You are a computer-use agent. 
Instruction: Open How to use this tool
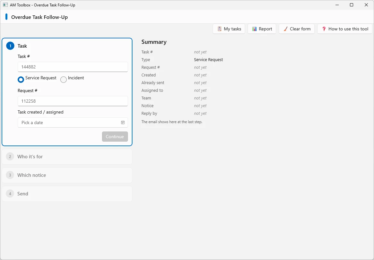(x=345, y=29)
